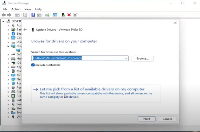Collapse the DESKTOP root tree node

coord(4,21)
